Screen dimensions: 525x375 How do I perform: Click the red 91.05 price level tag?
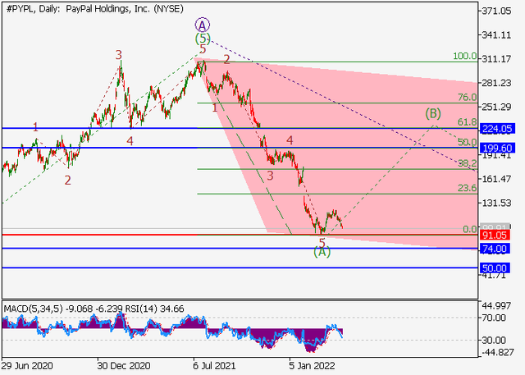pyautogui.click(x=495, y=235)
